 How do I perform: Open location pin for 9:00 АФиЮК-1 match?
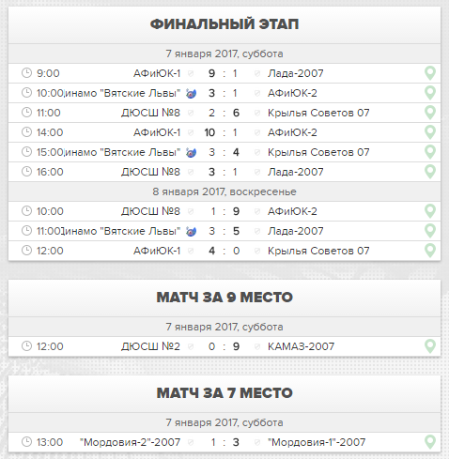coord(430,73)
